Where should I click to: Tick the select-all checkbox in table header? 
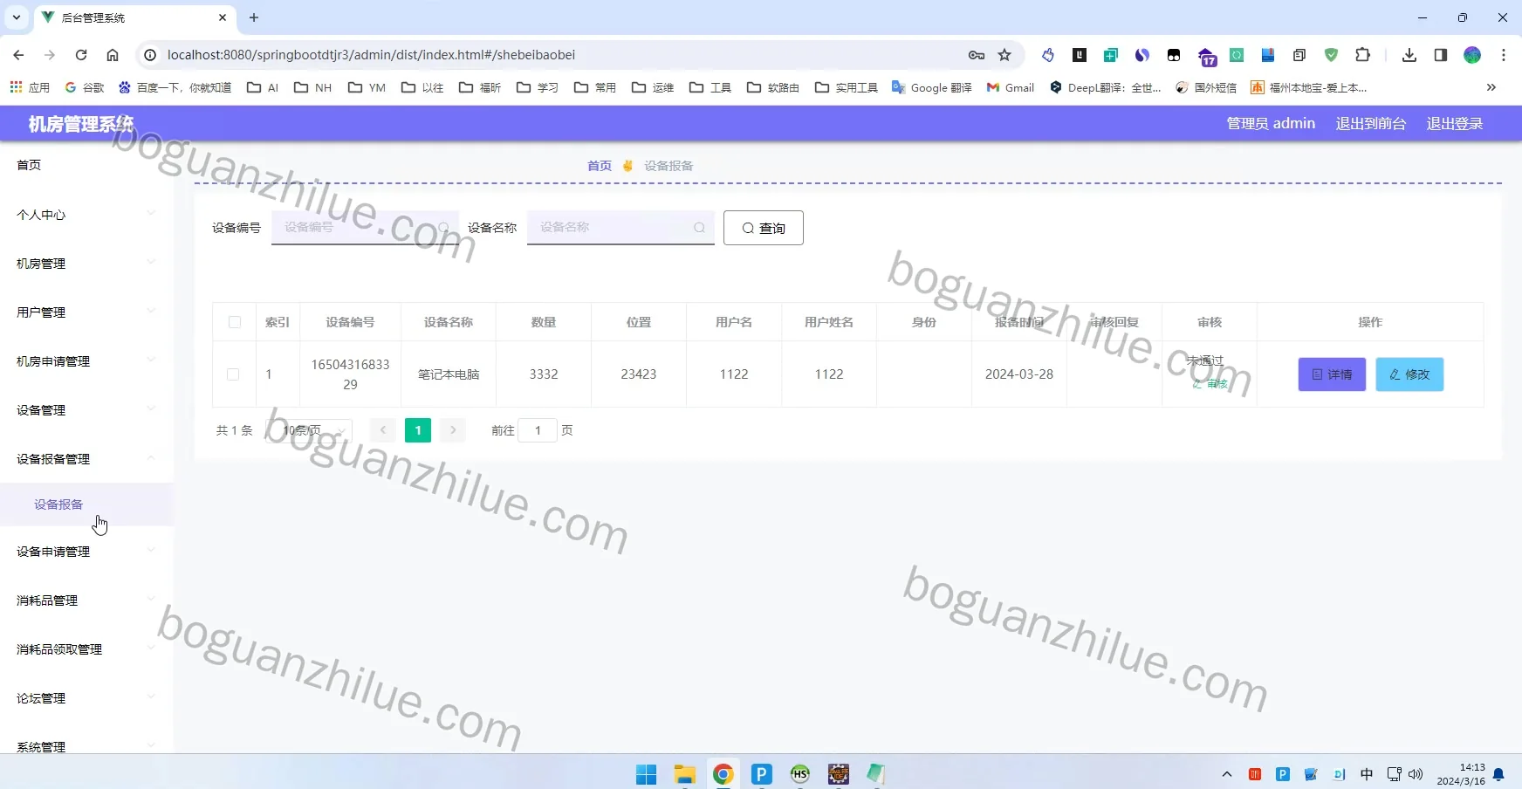[235, 322]
